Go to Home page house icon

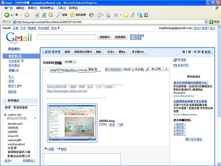coord(51,15)
